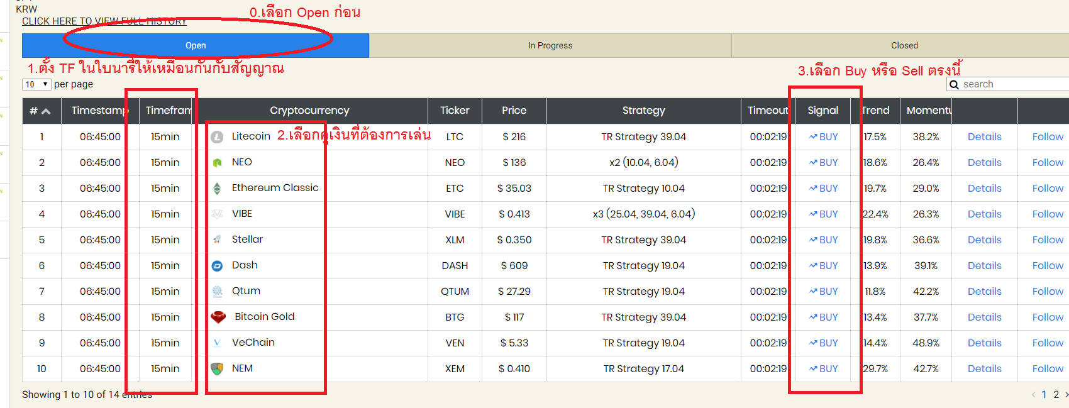Viewport: 1069px width, 408px height.
Task: Open Details for Litecoin
Action: coord(985,136)
